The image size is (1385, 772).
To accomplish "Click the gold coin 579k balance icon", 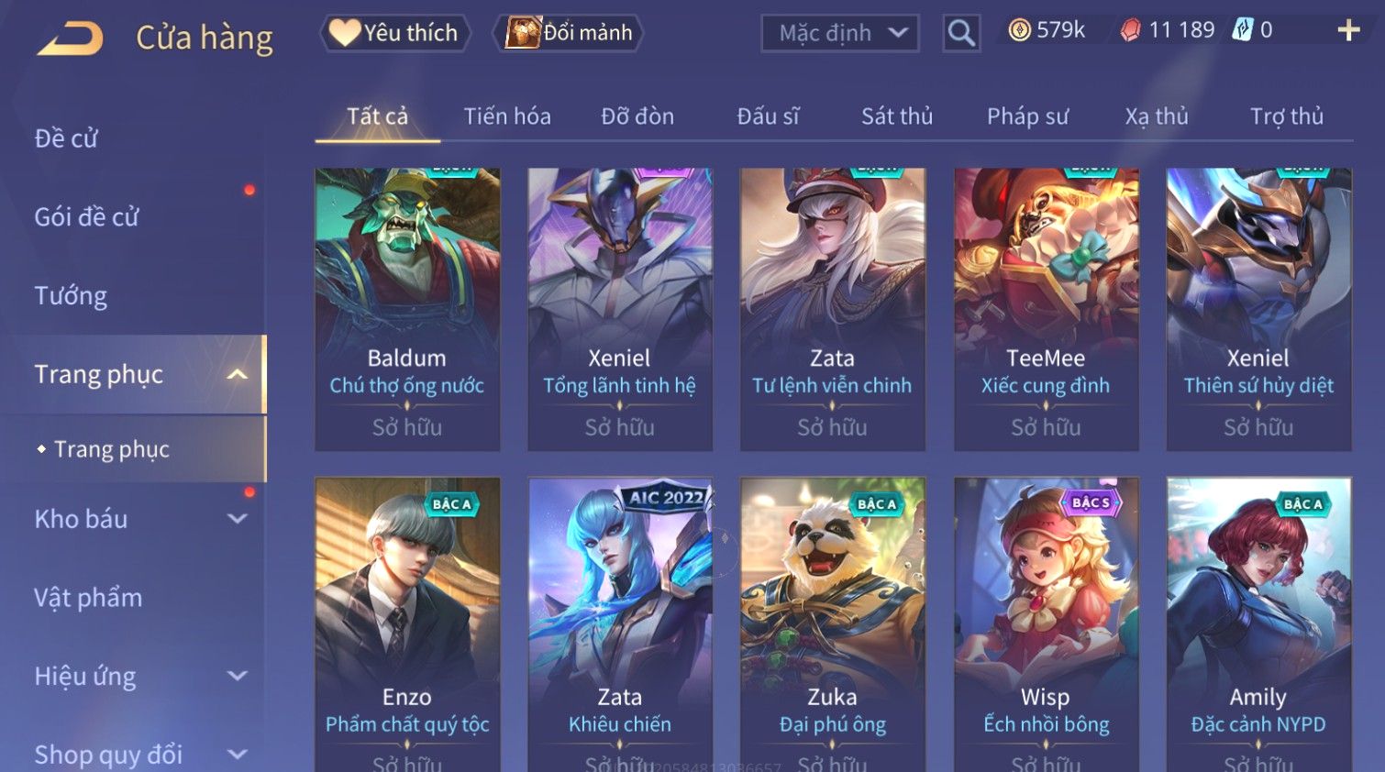I will 1019,30.
